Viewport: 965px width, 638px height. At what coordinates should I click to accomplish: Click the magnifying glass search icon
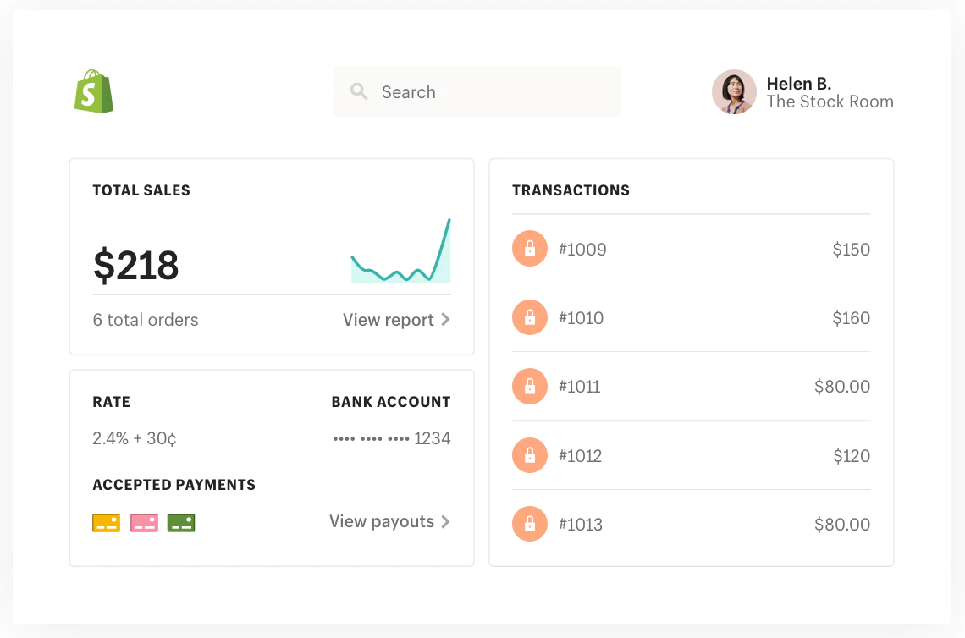(359, 91)
